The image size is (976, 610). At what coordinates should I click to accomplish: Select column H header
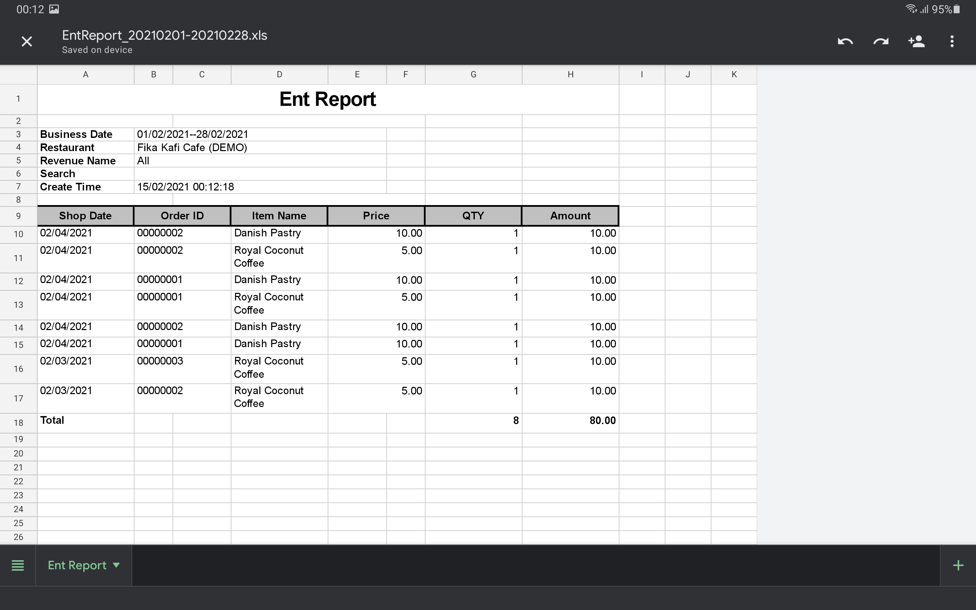tap(570, 74)
